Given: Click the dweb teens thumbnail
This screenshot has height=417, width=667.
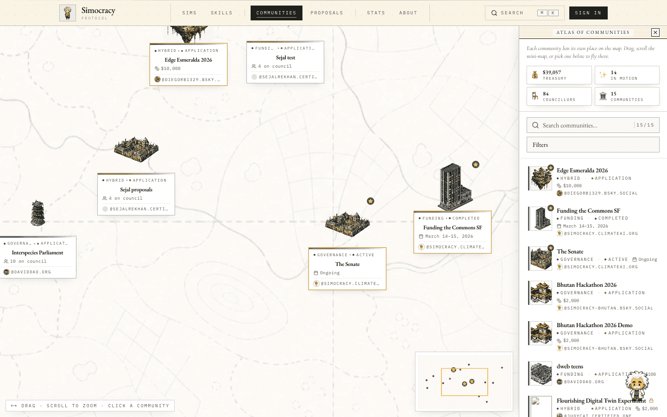Looking at the screenshot, I should pos(541,373).
